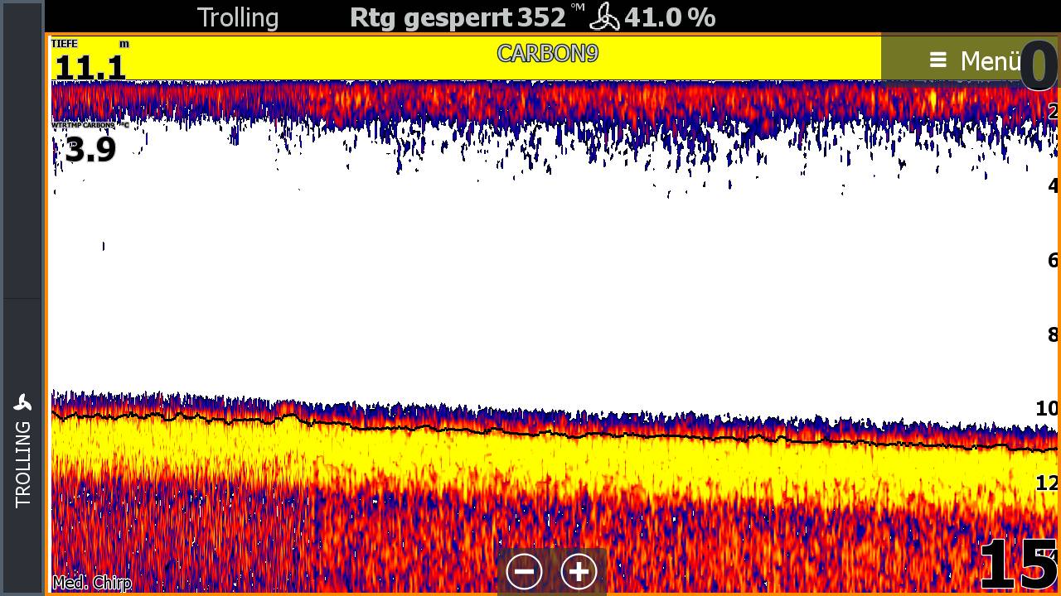Click the upper range value 0
1061x596 pixels.
point(1038,66)
